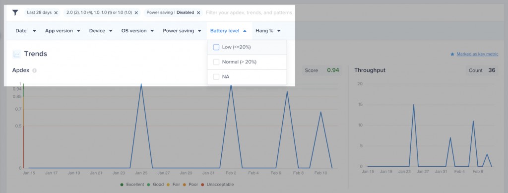Click the Power saving | Disabled chip label
Screen dimensions: 508x193
[170, 12]
